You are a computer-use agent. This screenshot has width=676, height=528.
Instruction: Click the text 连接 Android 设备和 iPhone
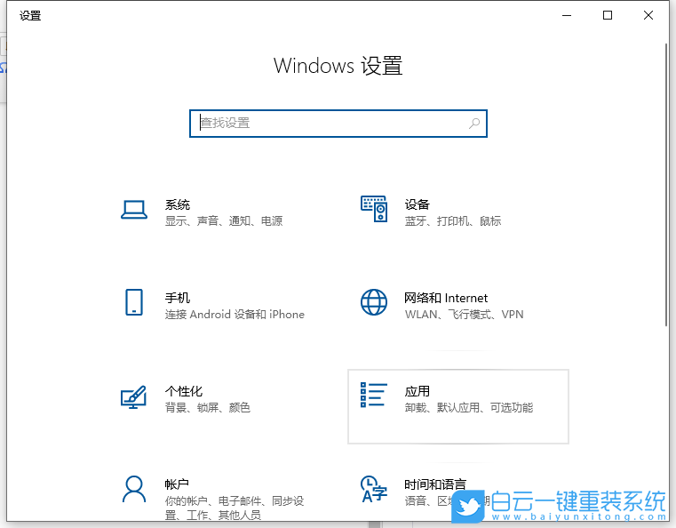tap(235, 314)
